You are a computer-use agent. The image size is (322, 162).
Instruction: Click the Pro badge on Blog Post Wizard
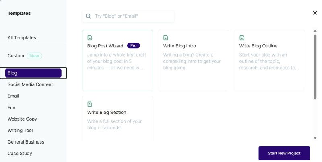coord(134,45)
